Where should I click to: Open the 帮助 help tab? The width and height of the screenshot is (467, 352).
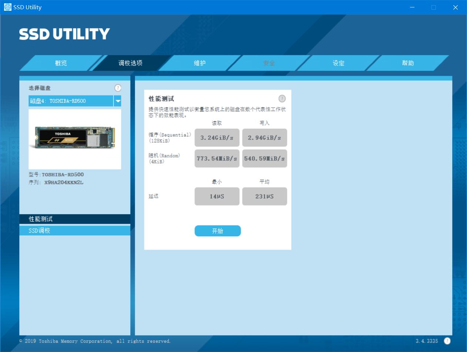(408, 63)
